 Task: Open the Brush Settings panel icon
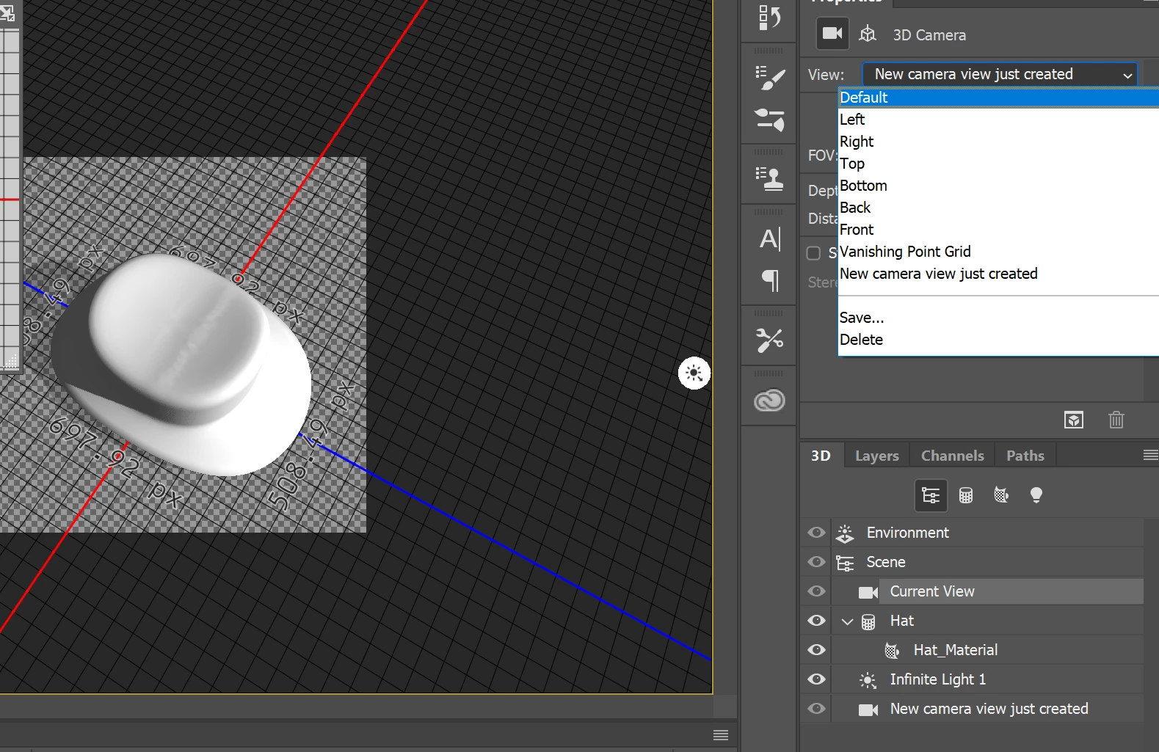coord(769,78)
